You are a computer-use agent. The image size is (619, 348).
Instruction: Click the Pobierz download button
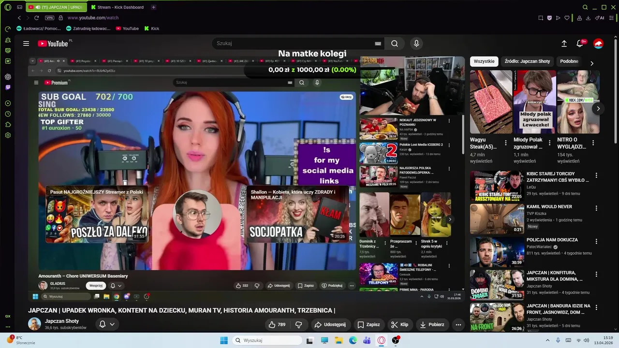tap(432, 325)
